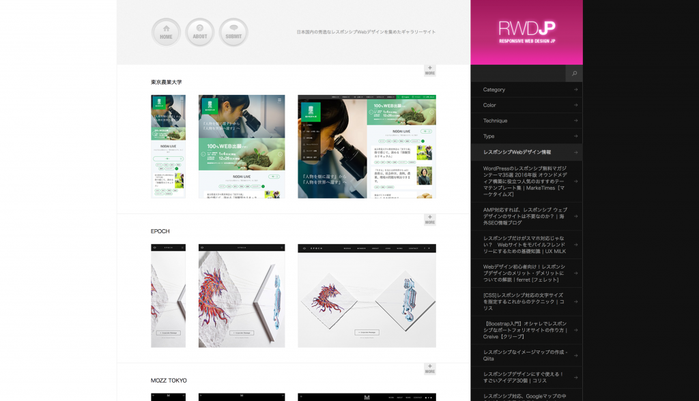Open the Bootstrap入門 Creive article link

pyautogui.click(x=526, y=330)
